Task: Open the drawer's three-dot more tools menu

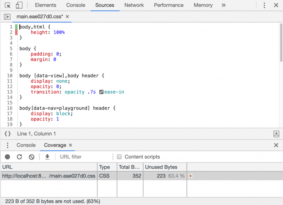Action: coord(7,145)
